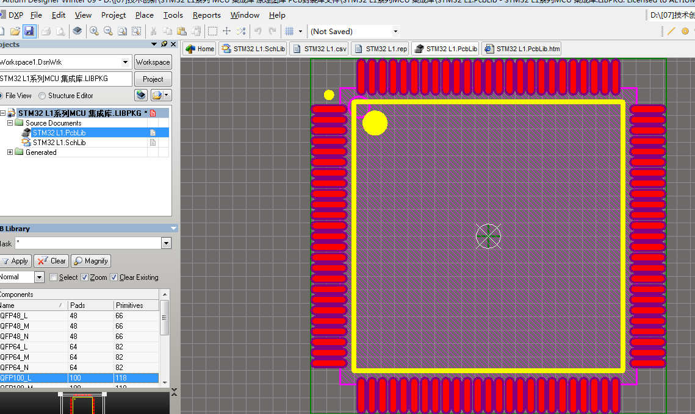Screen dimensions: 695x414
Task: Click the Print Preview icon
Action: click(60, 31)
